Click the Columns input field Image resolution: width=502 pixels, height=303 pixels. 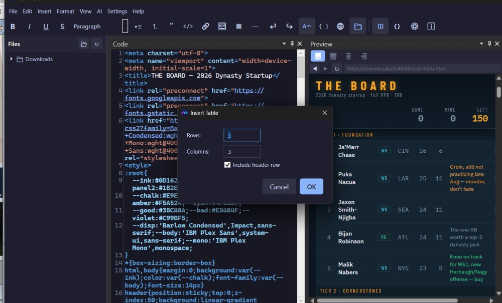(242, 151)
